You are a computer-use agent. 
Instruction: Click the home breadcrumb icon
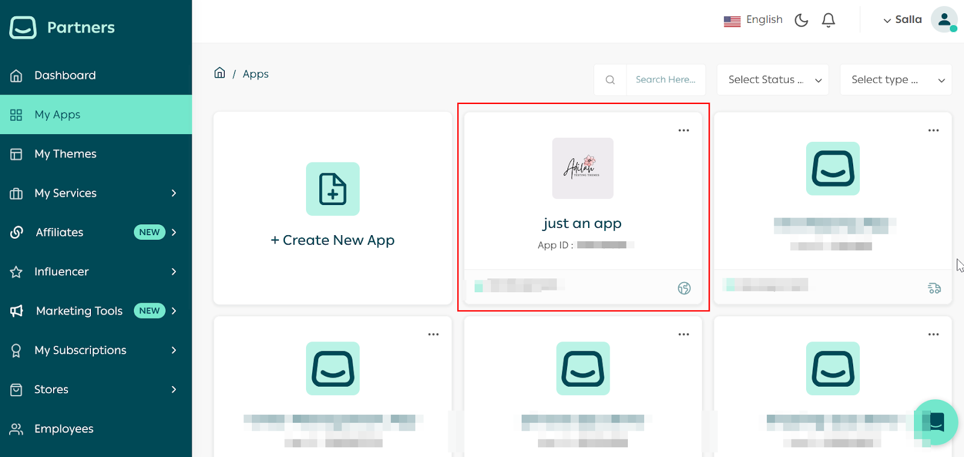tap(220, 73)
